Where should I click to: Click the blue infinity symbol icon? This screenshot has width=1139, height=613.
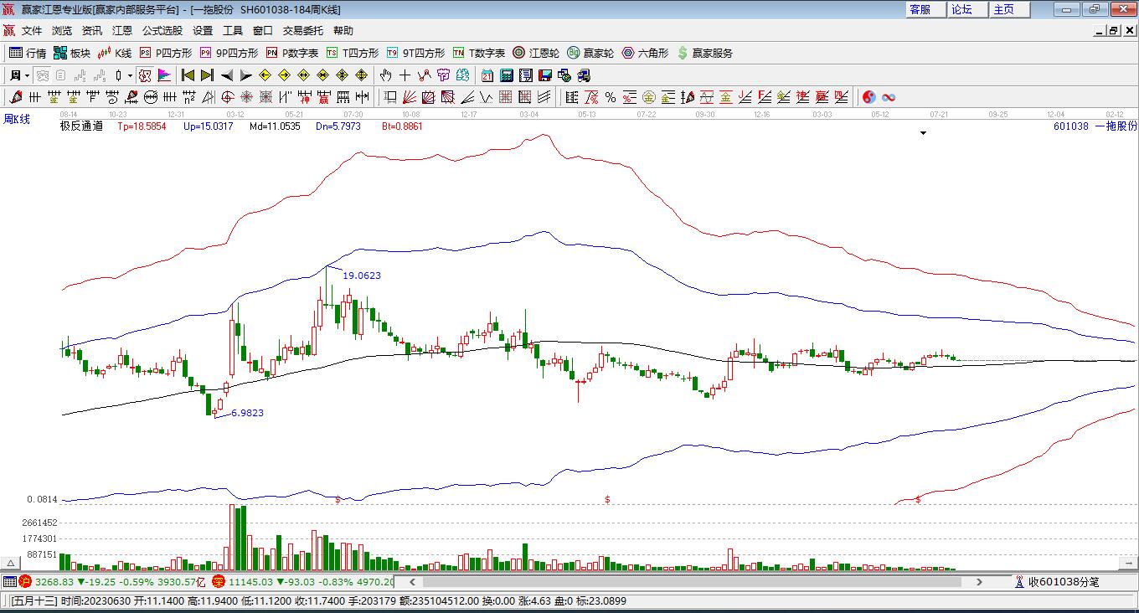(889, 97)
